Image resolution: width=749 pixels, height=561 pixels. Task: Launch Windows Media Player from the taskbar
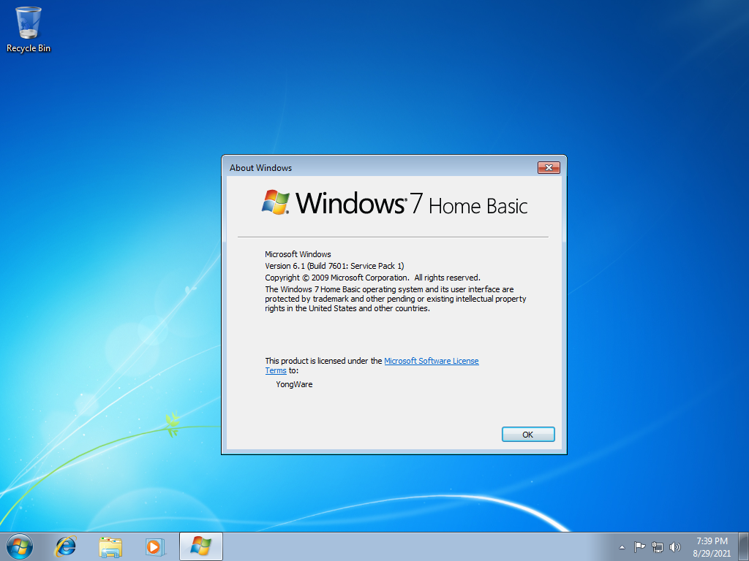click(x=155, y=546)
